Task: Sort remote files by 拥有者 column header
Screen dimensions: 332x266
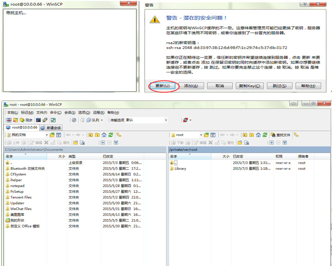Action: point(305,156)
